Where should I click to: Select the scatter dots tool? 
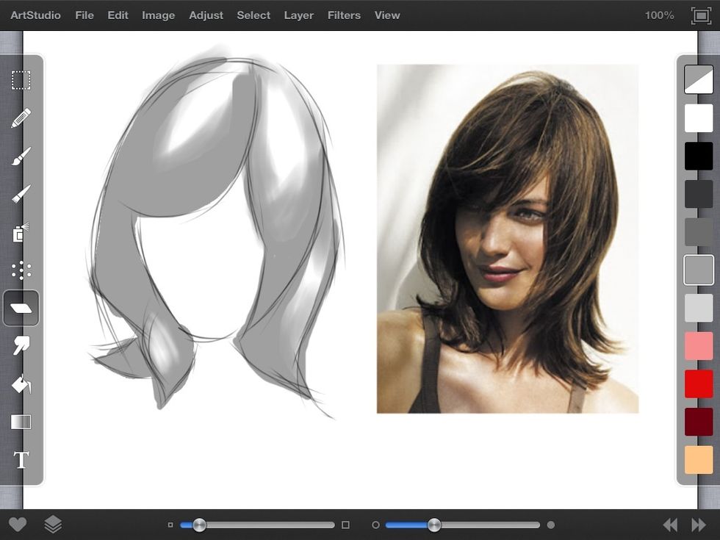point(21,270)
